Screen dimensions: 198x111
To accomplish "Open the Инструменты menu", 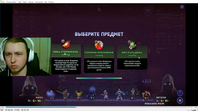I will point(39,2).
